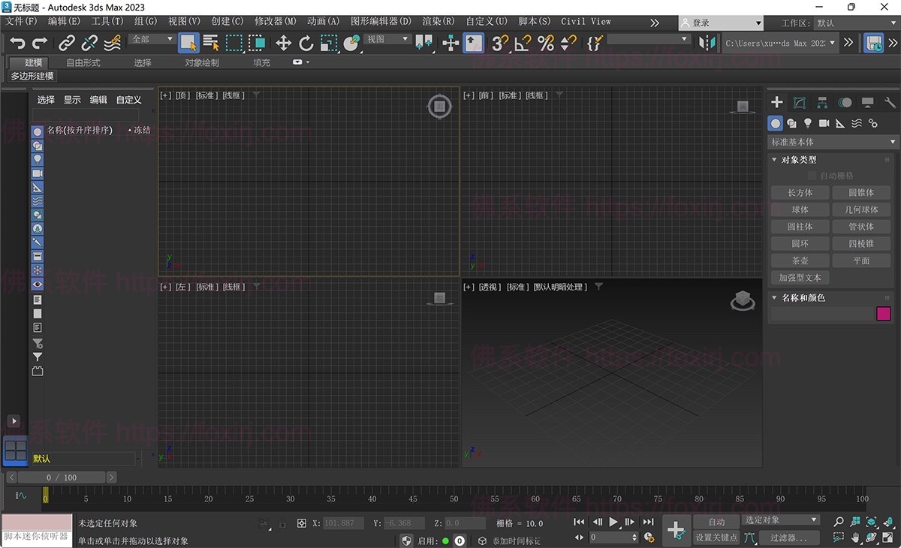Screen dimensions: 901x548
Task: Open the 渲染(R) menu
Action: pos(437,21)
